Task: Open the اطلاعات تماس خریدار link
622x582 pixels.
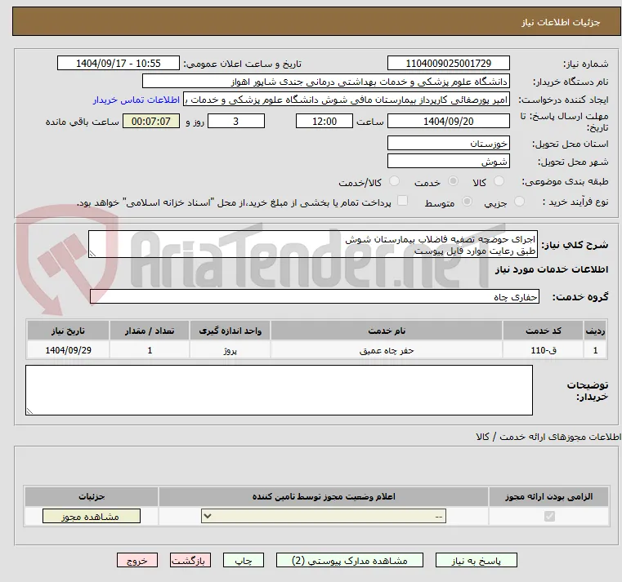Action: pyautogui.click(x=136, y=100)
